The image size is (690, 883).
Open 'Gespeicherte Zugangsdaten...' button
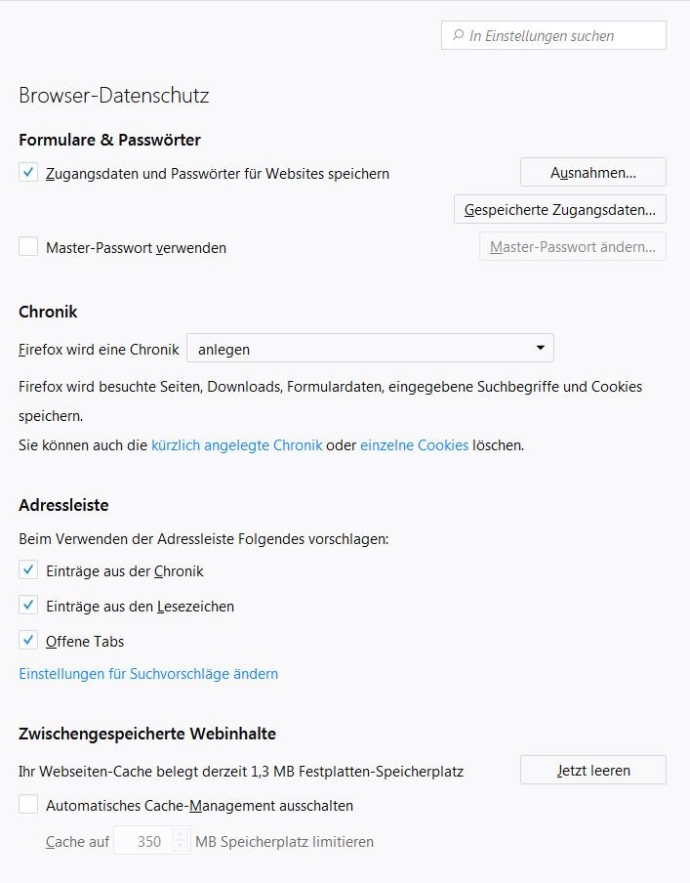click(559, 209)
